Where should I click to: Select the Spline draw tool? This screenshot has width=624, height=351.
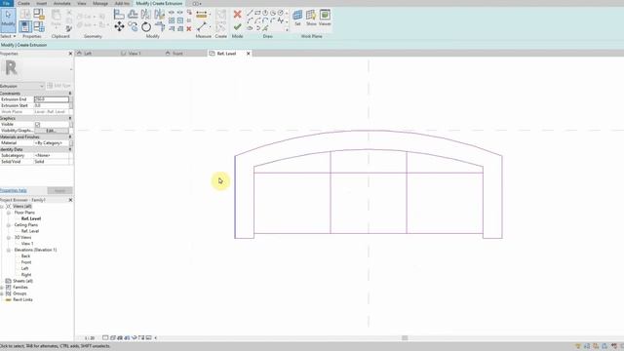coord(281,20)
